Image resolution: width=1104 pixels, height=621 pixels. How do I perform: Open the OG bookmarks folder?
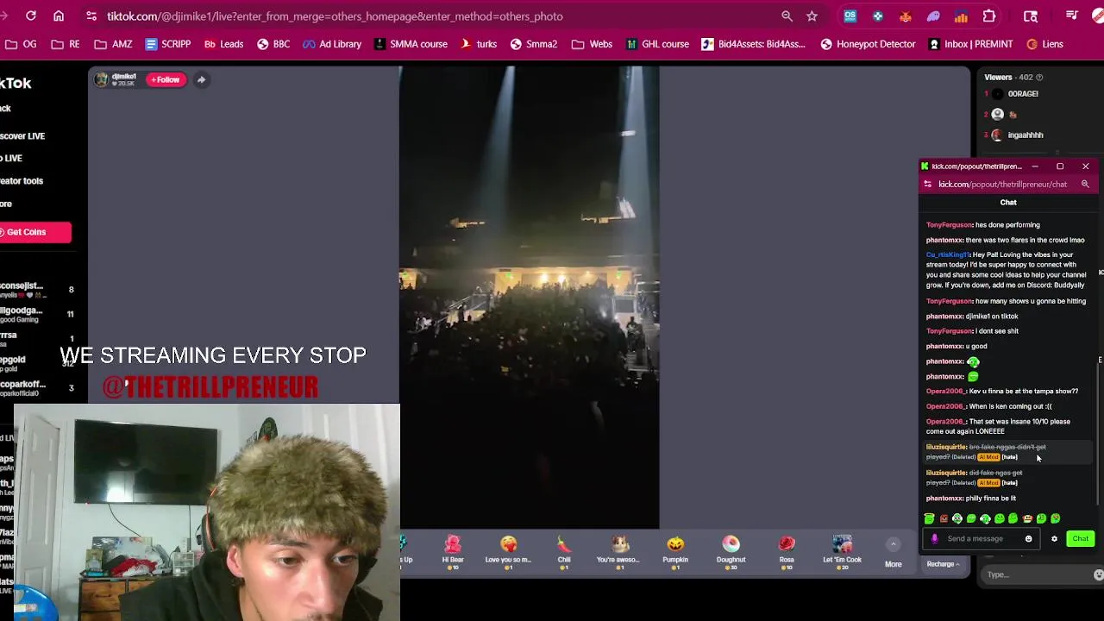click(x=21, y=44)
